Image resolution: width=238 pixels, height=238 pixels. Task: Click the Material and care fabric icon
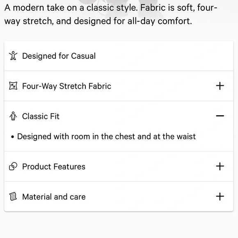tap(13, 197)
